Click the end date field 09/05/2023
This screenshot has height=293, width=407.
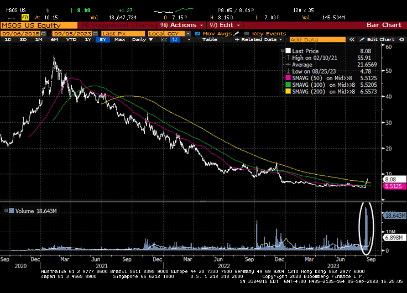click(x=72, y=34)
